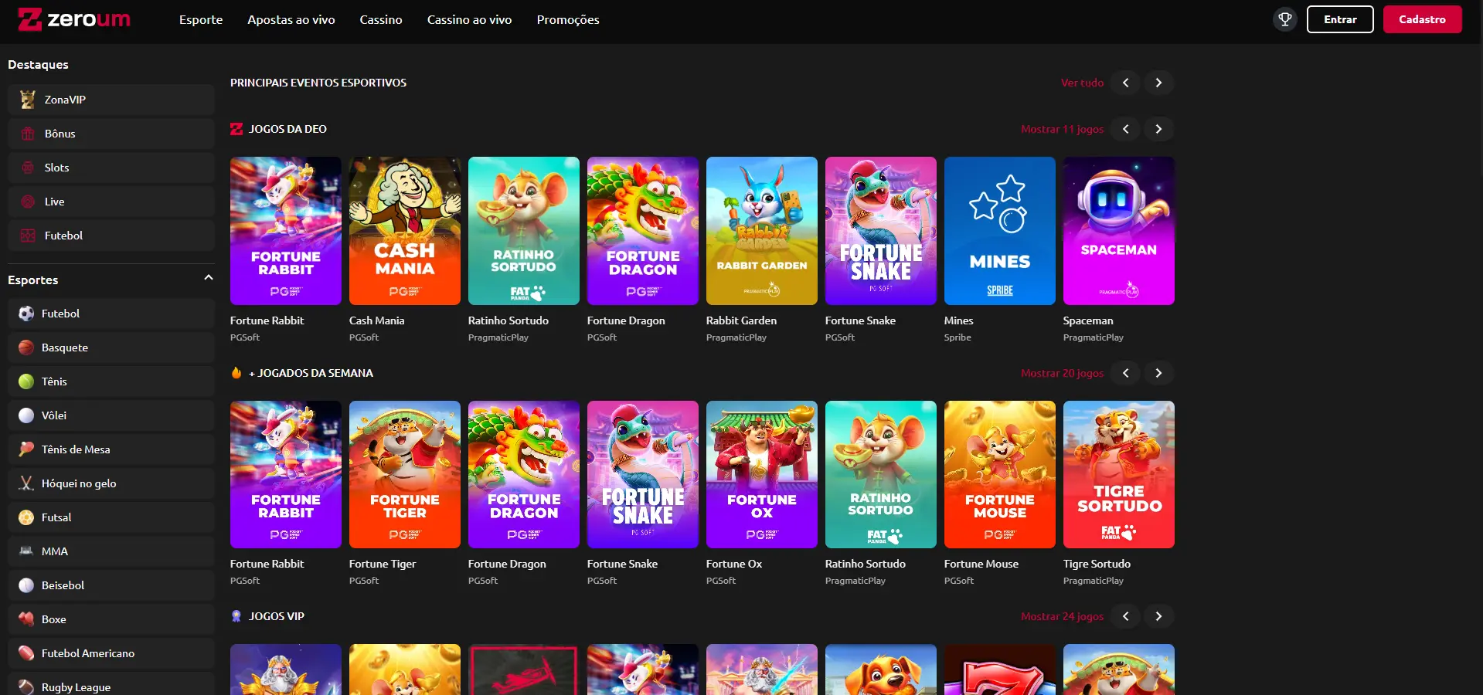Click the Entrar button
Viewport: 1483px width, 695px height.
(x=1340, y=19)
